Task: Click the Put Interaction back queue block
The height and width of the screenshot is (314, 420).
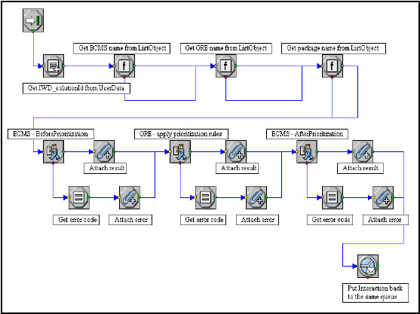Action: [368, 266]
